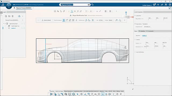Open the tag icon beside search bar
The height and width of the screenshot is (96, 172).
(92, 5)
